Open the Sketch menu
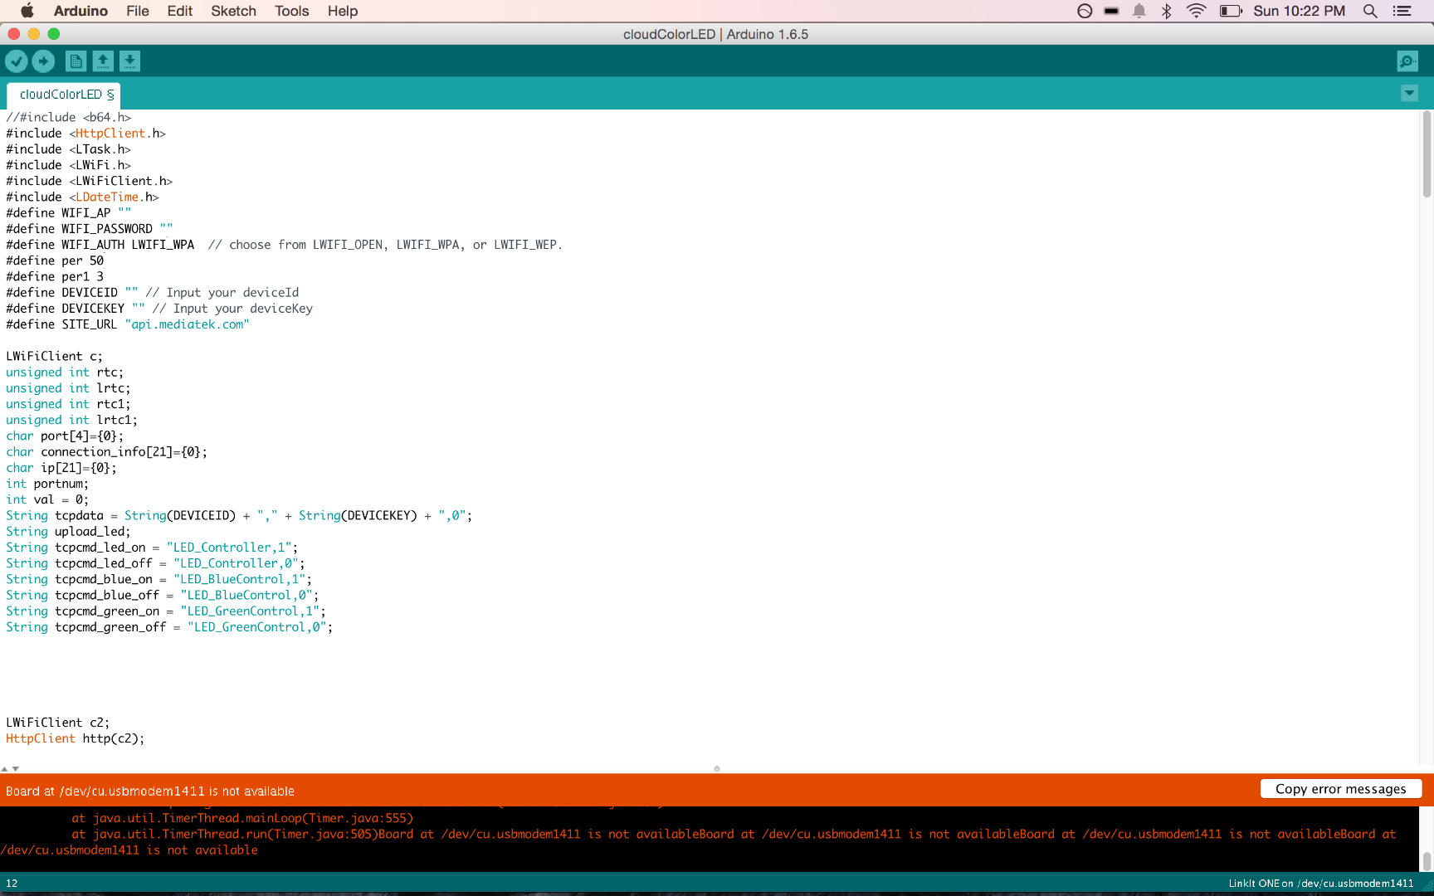 (233, 11)
